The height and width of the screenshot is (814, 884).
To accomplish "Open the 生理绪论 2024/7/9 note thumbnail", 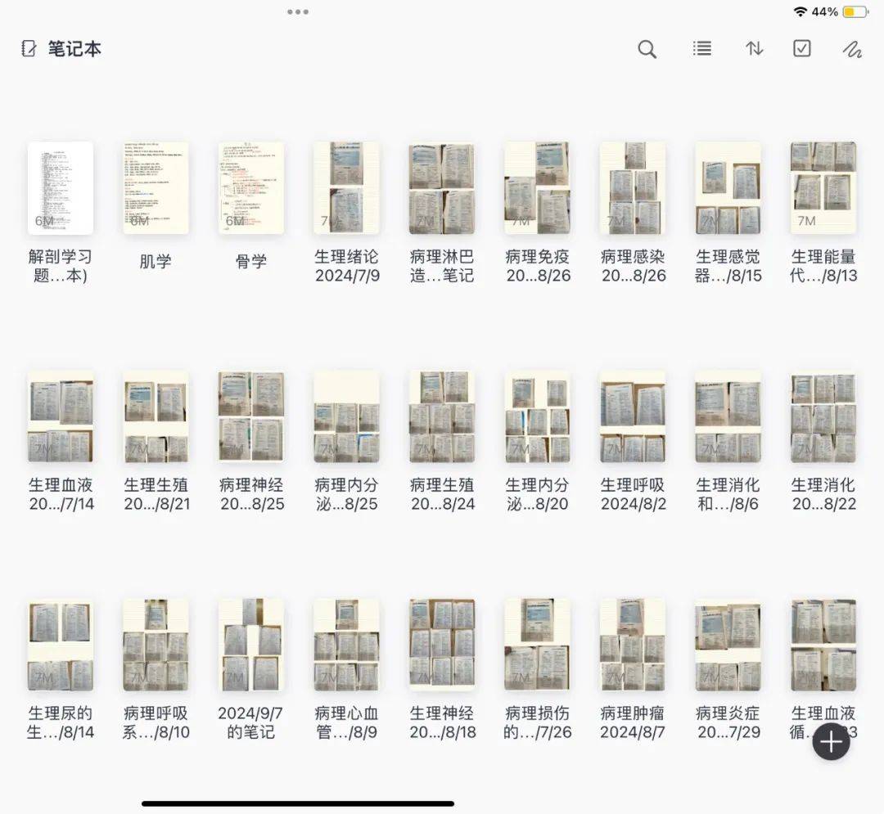I will click(346, 188).
